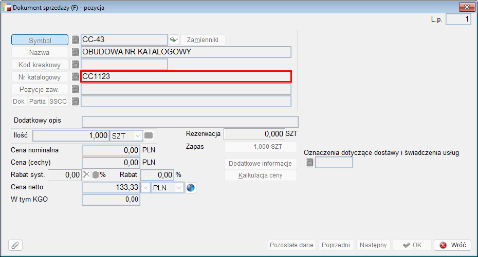Image resolution: width=478 pixels, height=257 pixels.
Task: Click the blue info icon beside currency
Action: tap(191, 188)
